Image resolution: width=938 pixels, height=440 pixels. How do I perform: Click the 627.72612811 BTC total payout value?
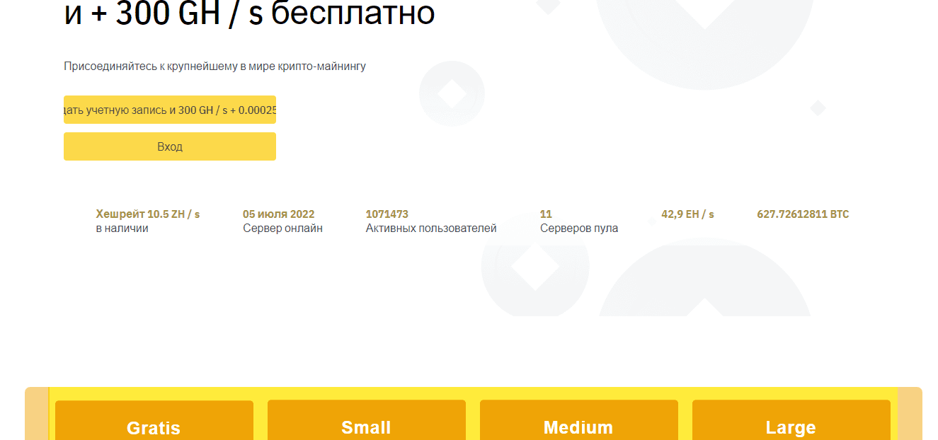tap(803, 214)
